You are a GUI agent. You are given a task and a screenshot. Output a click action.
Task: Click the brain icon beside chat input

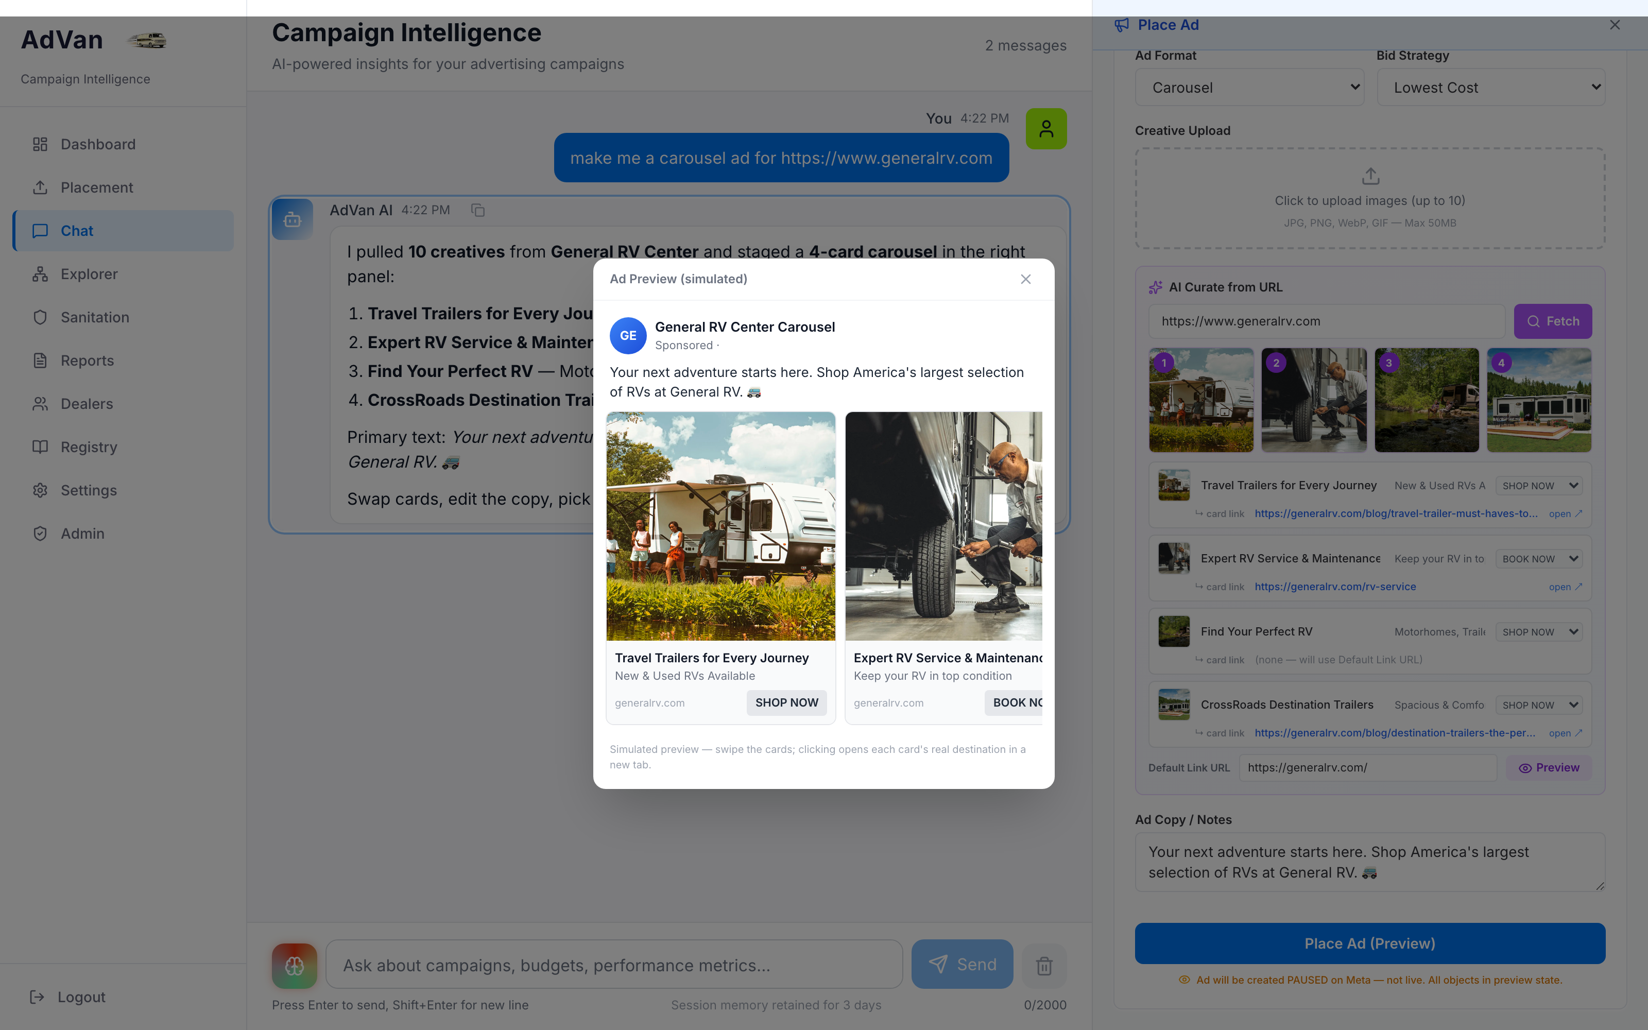[294, 965]
